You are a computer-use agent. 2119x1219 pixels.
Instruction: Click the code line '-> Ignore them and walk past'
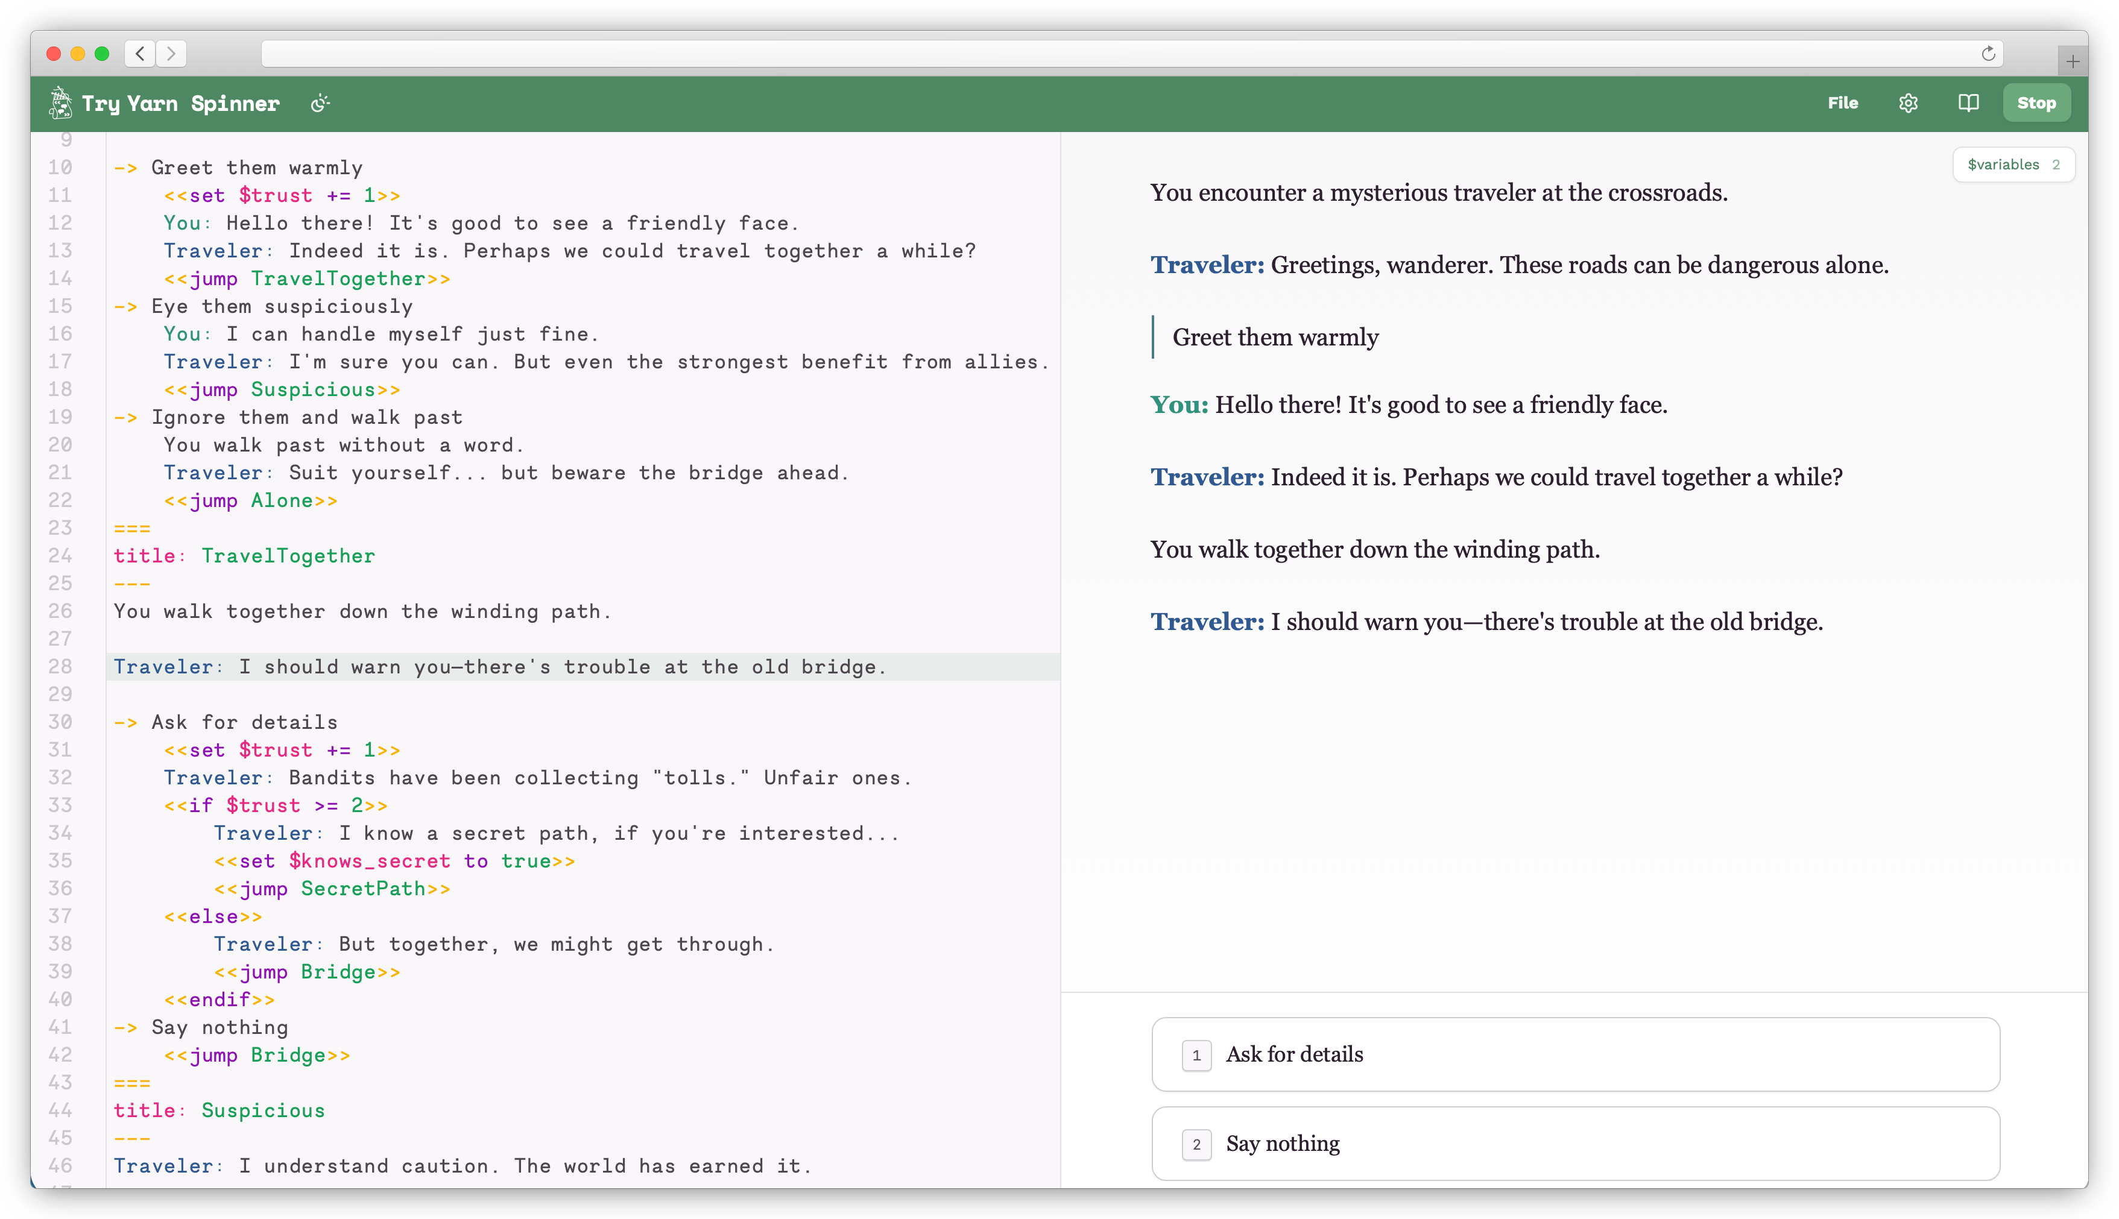click(x=289, y=417)
